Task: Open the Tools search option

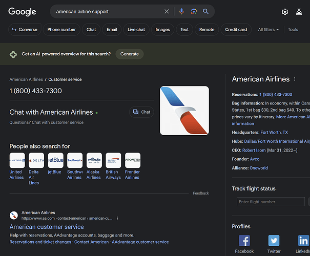Action: tap(293, 30)
